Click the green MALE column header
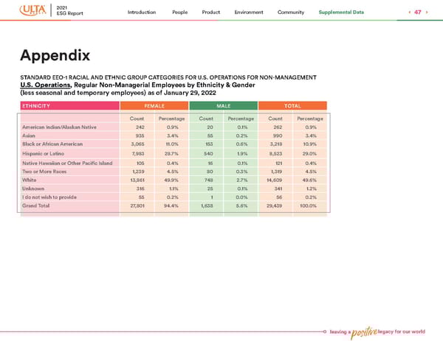The height and width of the screenshot is (341, 443). (x=223, y=107)
